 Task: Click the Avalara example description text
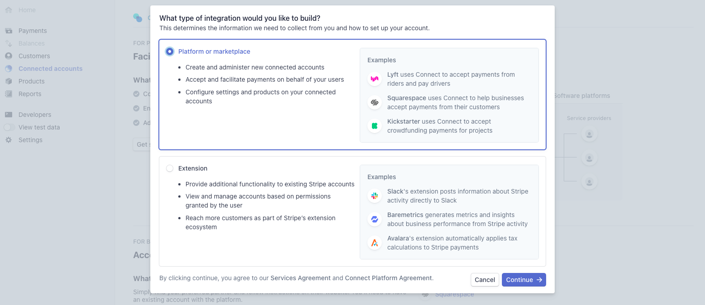[x=452, y=243]
